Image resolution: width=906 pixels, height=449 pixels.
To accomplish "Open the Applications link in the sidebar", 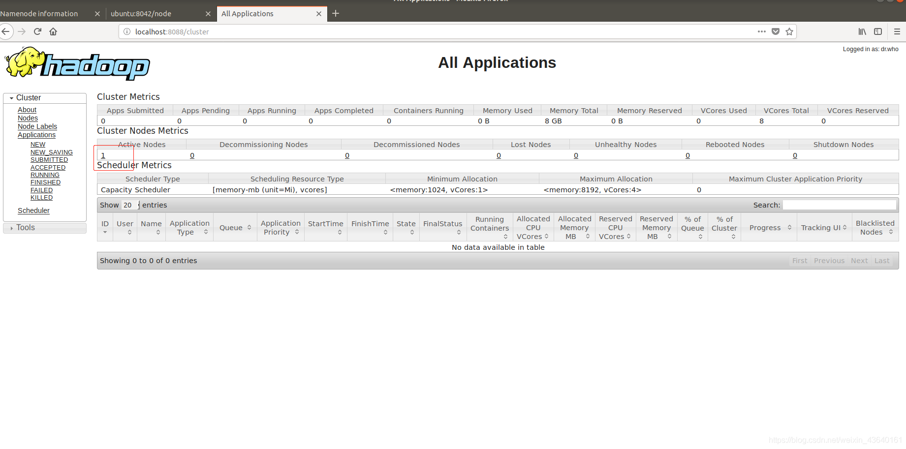I will [x=36, y=135].
